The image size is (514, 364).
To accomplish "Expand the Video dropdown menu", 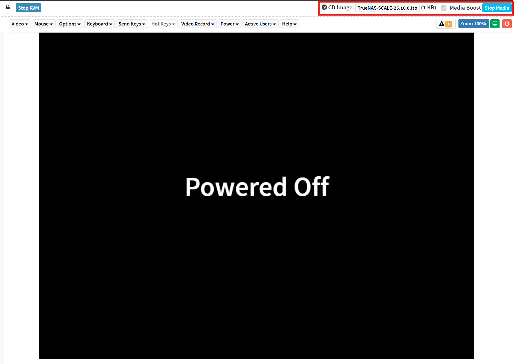I will tap(20, 24).
